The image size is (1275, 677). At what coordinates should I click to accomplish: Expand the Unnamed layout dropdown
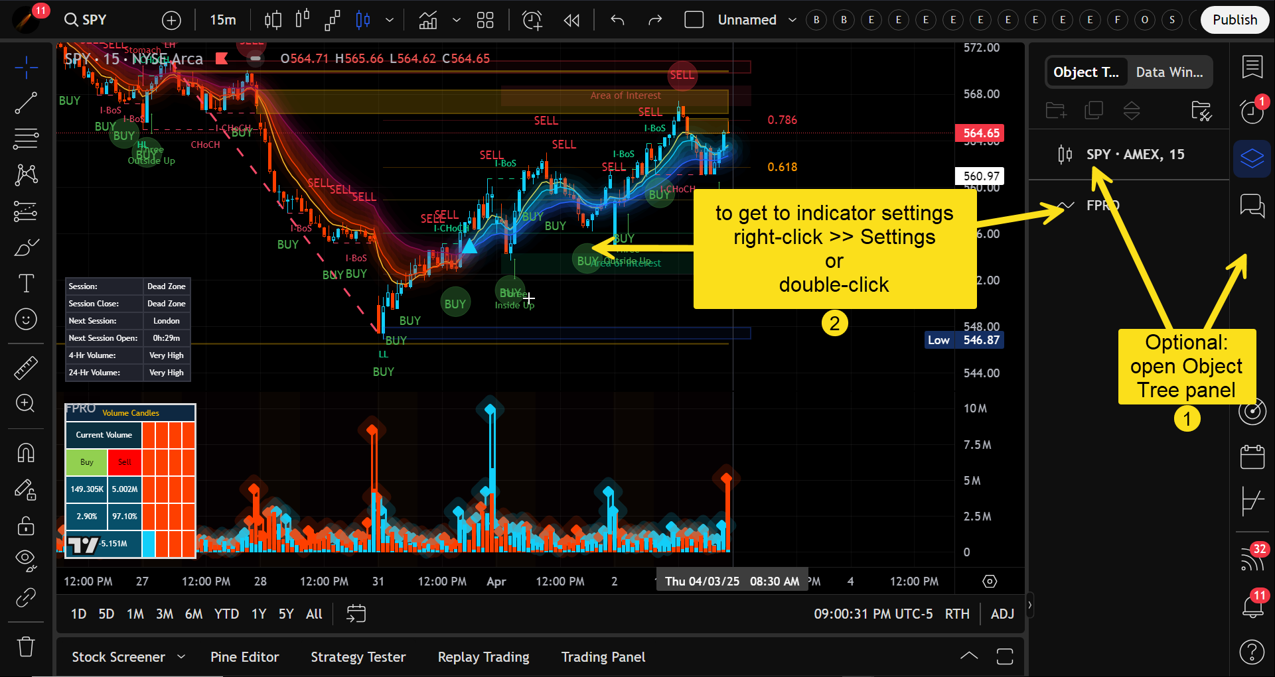pyautogui.click(x=792, y=21)
